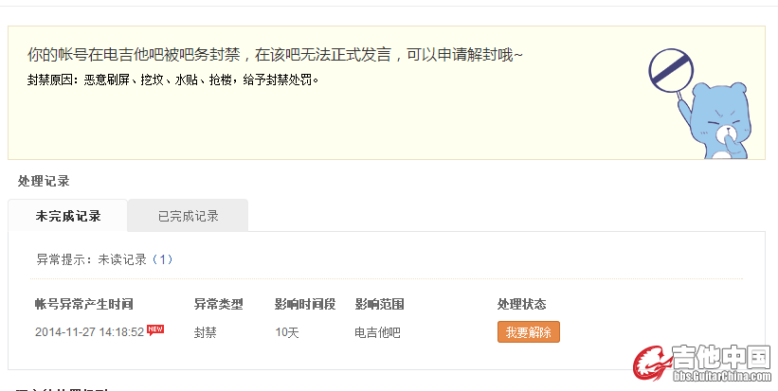This screenshot has height=391, width=778.
Task: Open the unread records count (1) link
Action: tap(162, 259)
